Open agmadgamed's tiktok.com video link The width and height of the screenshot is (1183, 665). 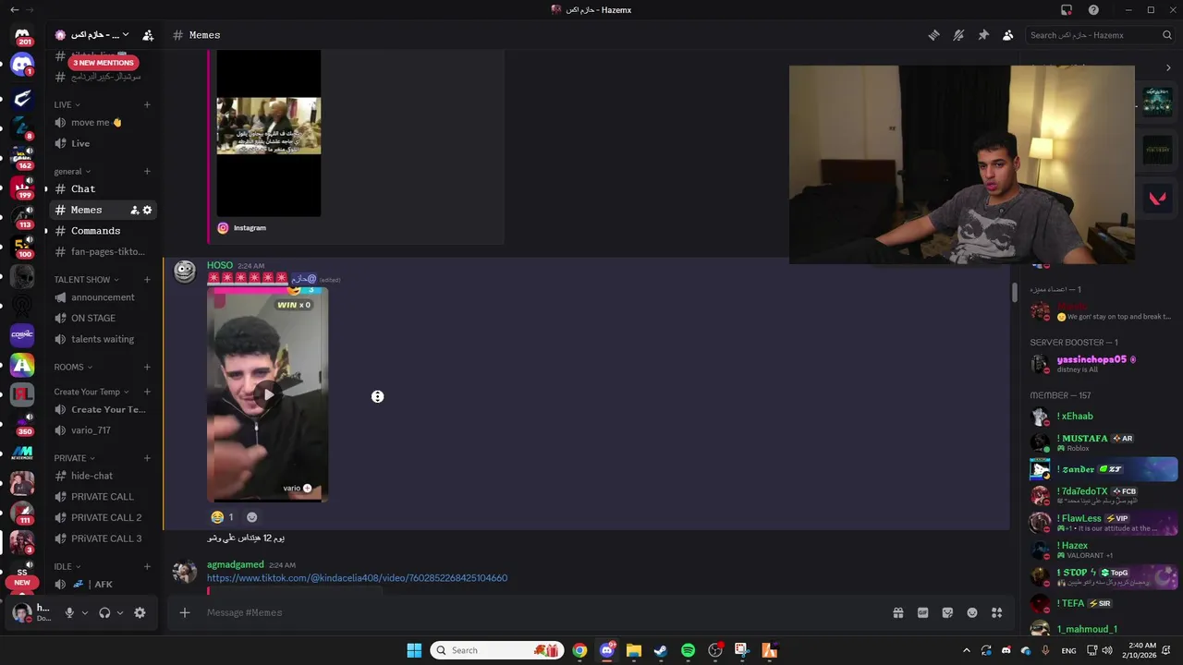(x=357, y=578)
